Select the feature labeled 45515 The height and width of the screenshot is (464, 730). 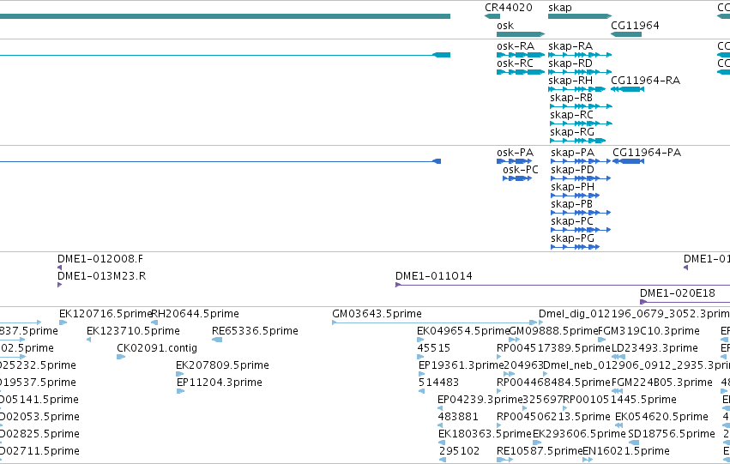tap(420, 357)
